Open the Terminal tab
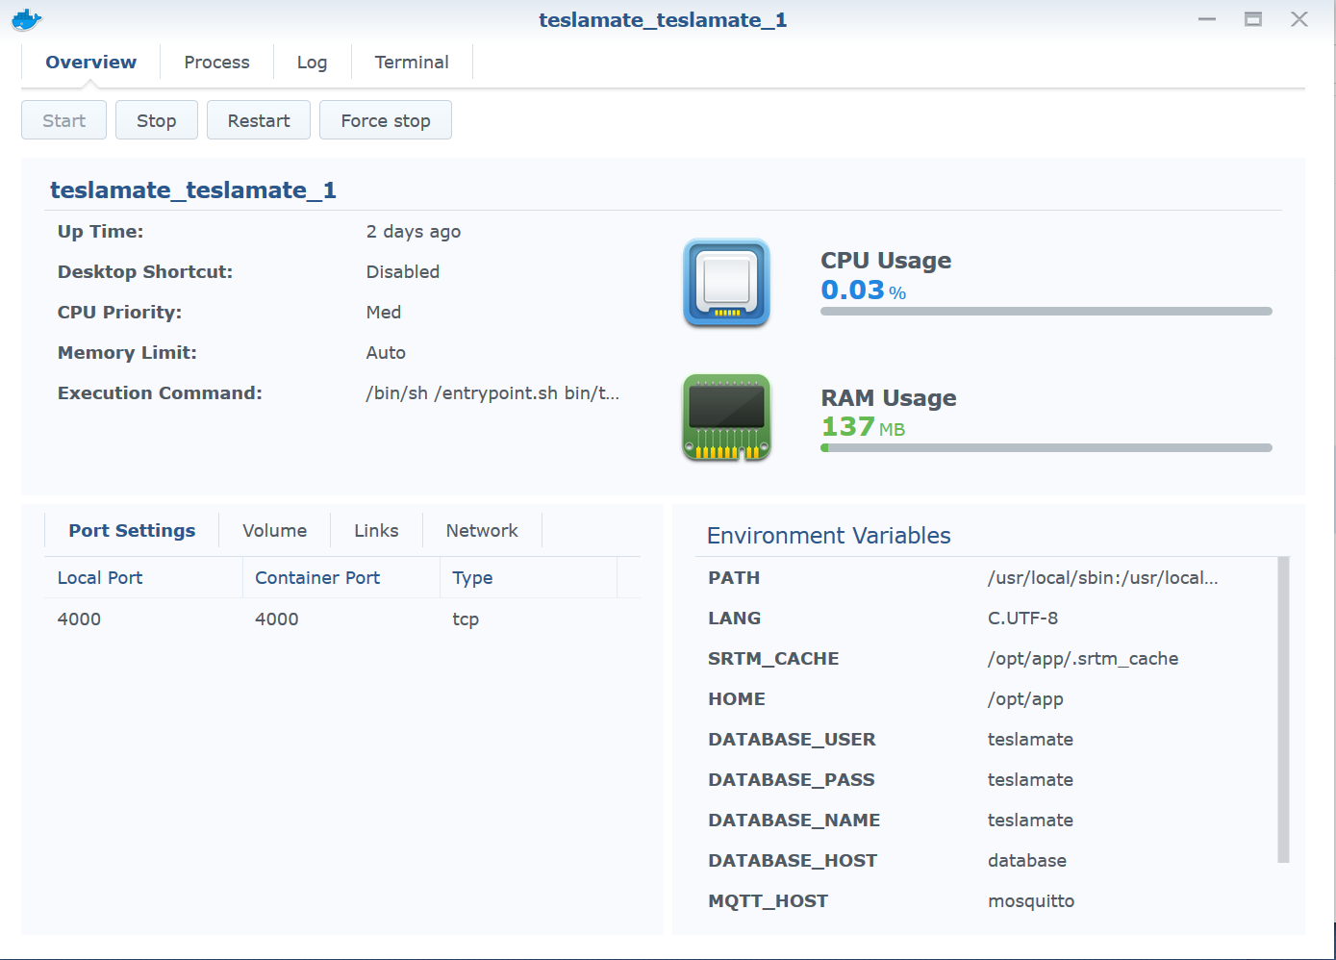Screen dimensions: 1336x960 click(x=412, y=63)
